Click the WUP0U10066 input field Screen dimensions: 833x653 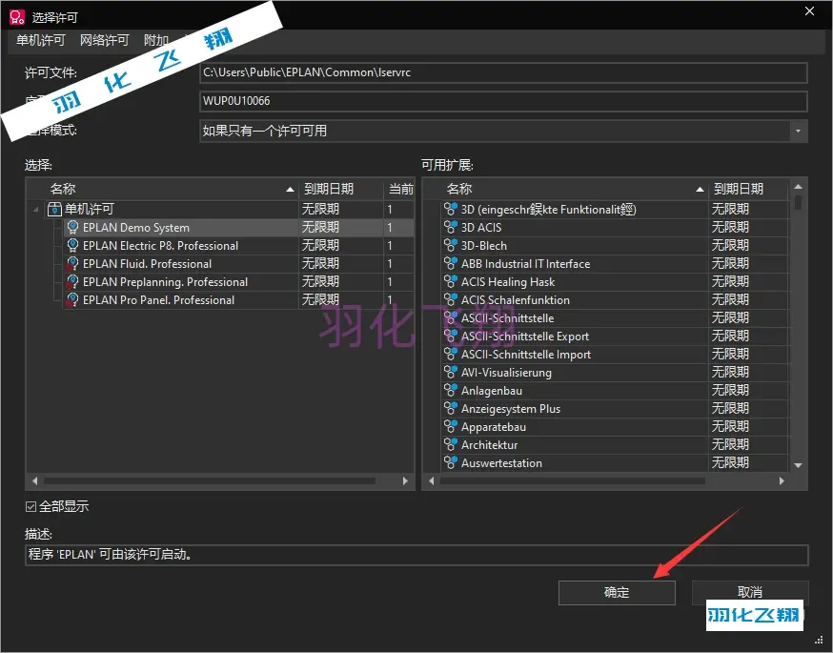pos(503,101)
